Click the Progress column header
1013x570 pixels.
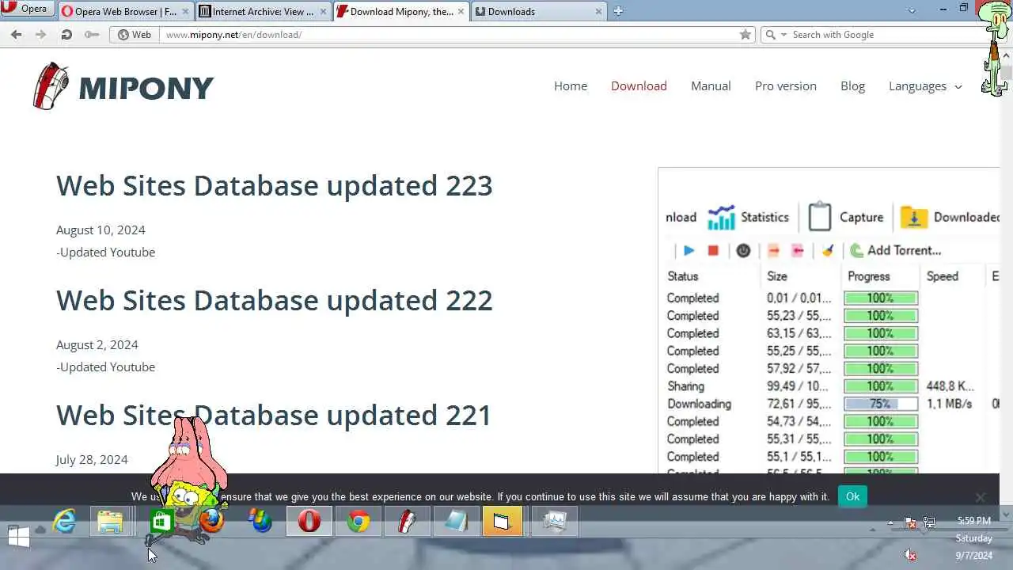pyautogui.click(x=869, y=276)
